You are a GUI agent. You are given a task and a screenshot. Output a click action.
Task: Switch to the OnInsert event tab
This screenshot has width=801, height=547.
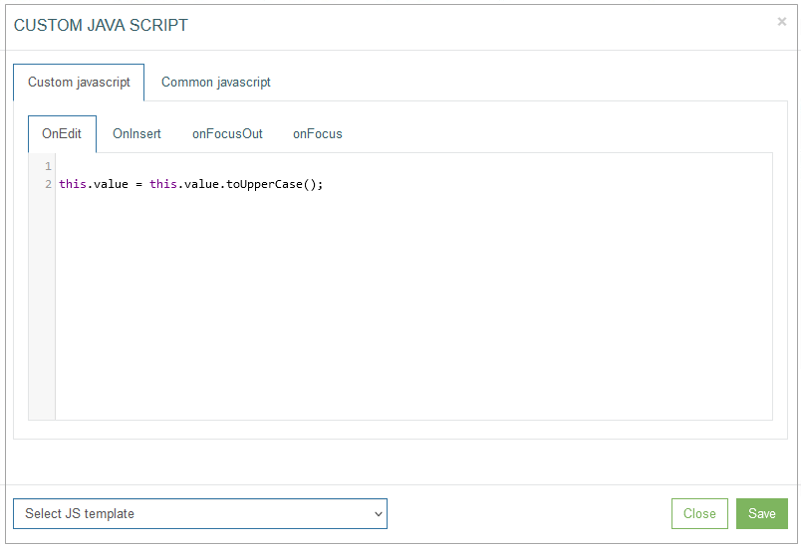point(136,133)
